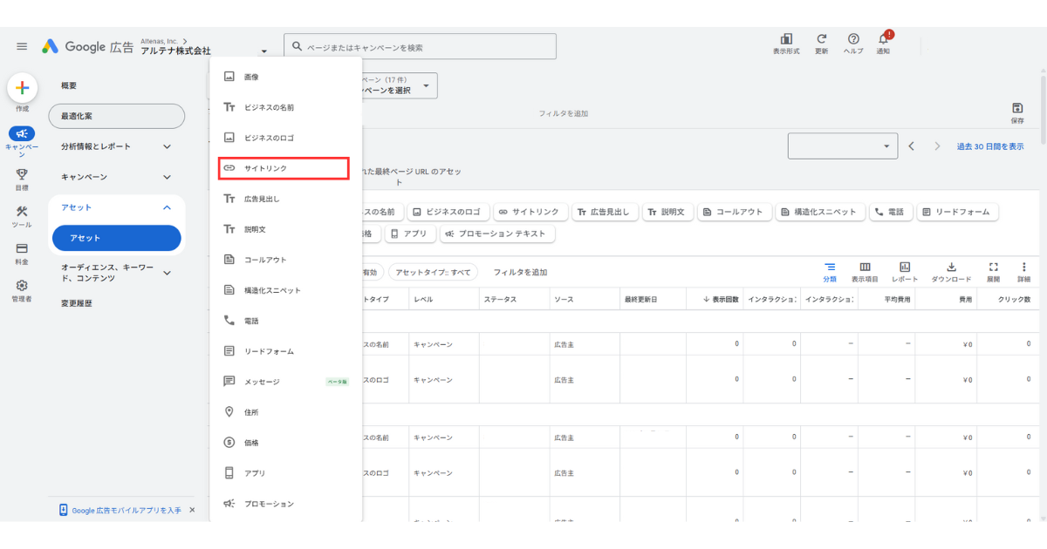Select ビジネスの名前 from asset menu

point(286,107)
